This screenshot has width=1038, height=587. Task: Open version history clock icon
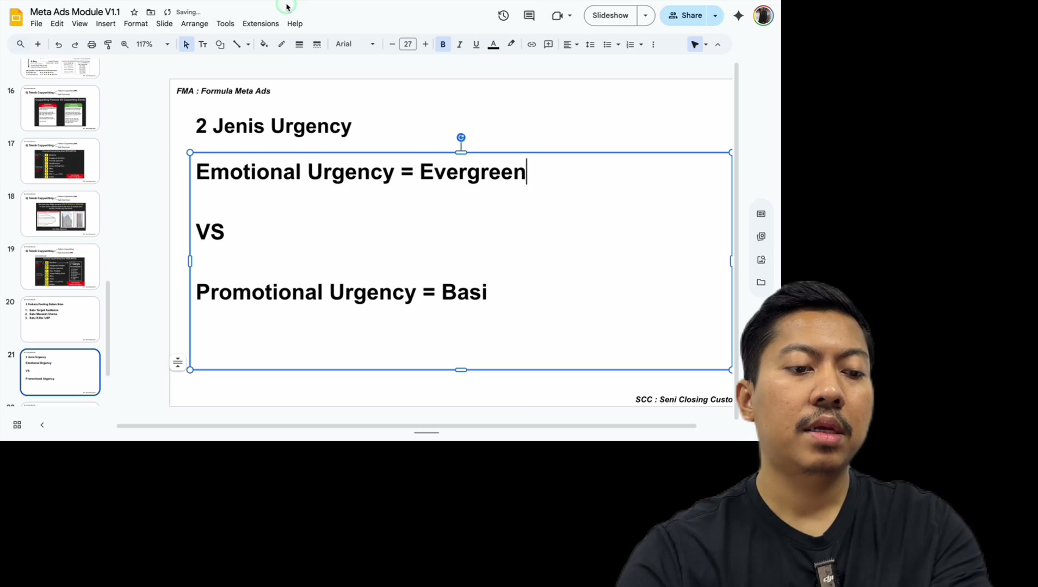[x=503, y=16]
